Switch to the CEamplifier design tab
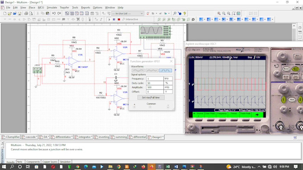303x170 pixels. [11, 137]
